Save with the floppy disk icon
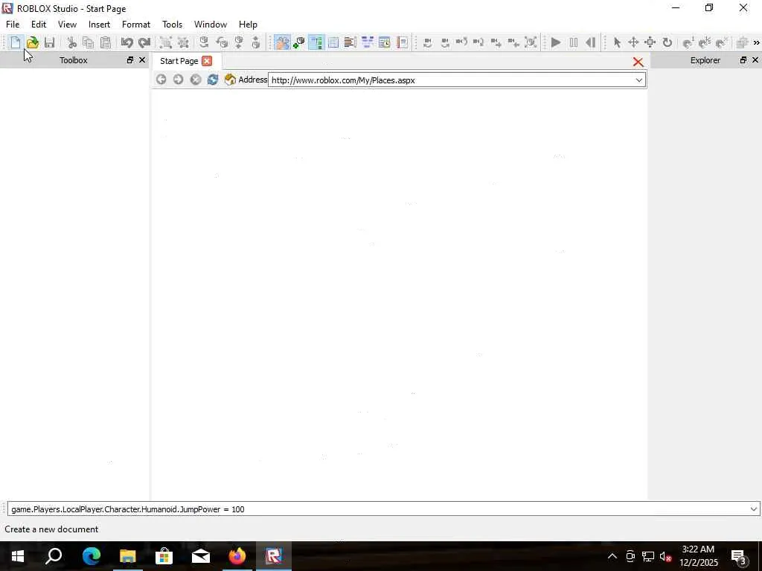Screen dimensions: 762x571 (49, 42)
